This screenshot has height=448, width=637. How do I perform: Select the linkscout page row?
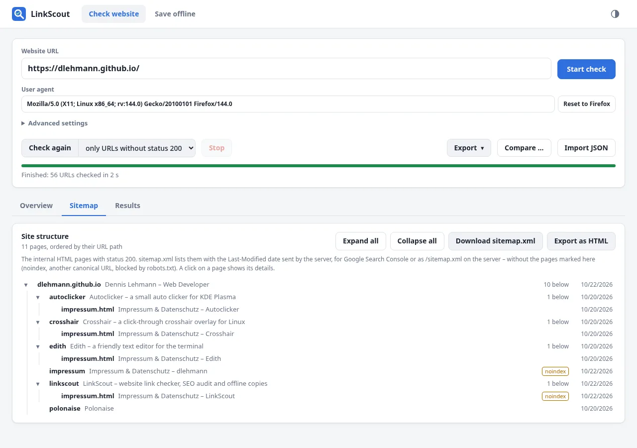pyautogui.click(x=324, y=384)
